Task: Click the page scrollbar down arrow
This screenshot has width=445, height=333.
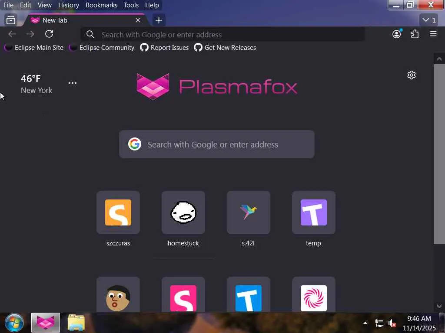Action: (x=439, y=306)
